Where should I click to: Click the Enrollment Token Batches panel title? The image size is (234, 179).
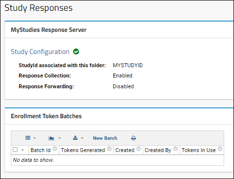pos(46,116)
